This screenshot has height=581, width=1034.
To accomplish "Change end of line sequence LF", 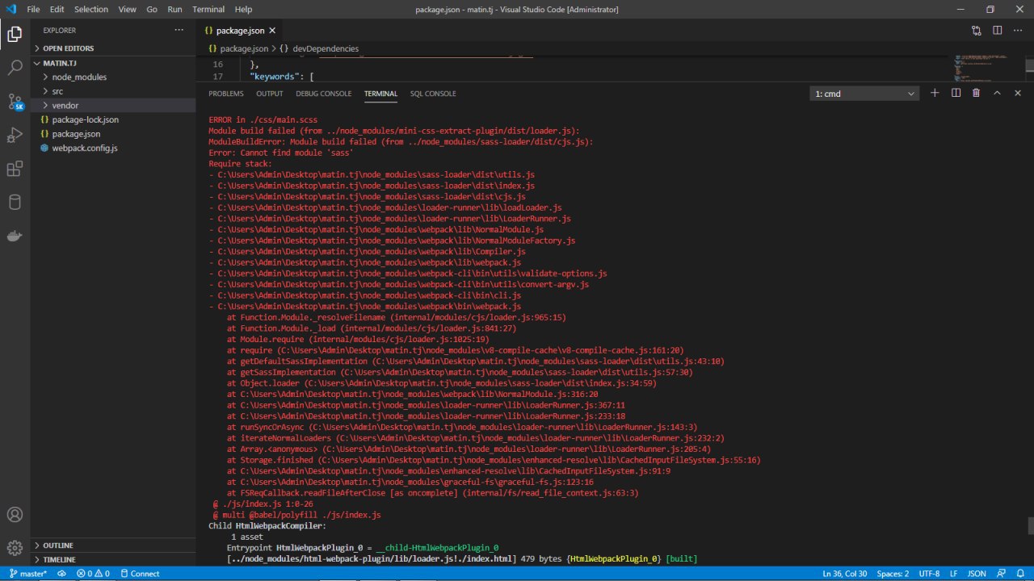I will point(954,574).
